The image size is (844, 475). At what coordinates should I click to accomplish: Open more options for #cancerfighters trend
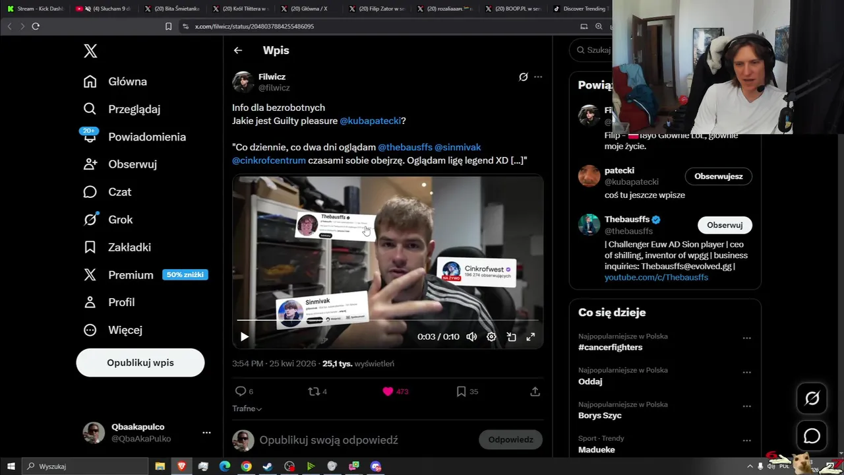click(x=746, y=338)
